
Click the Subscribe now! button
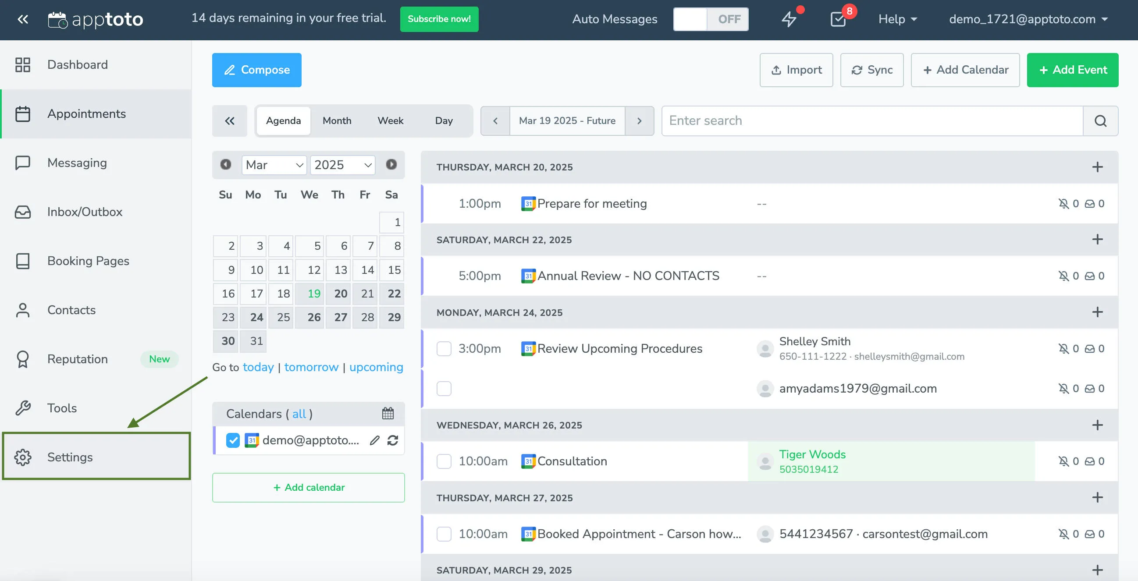coord(439,19)
